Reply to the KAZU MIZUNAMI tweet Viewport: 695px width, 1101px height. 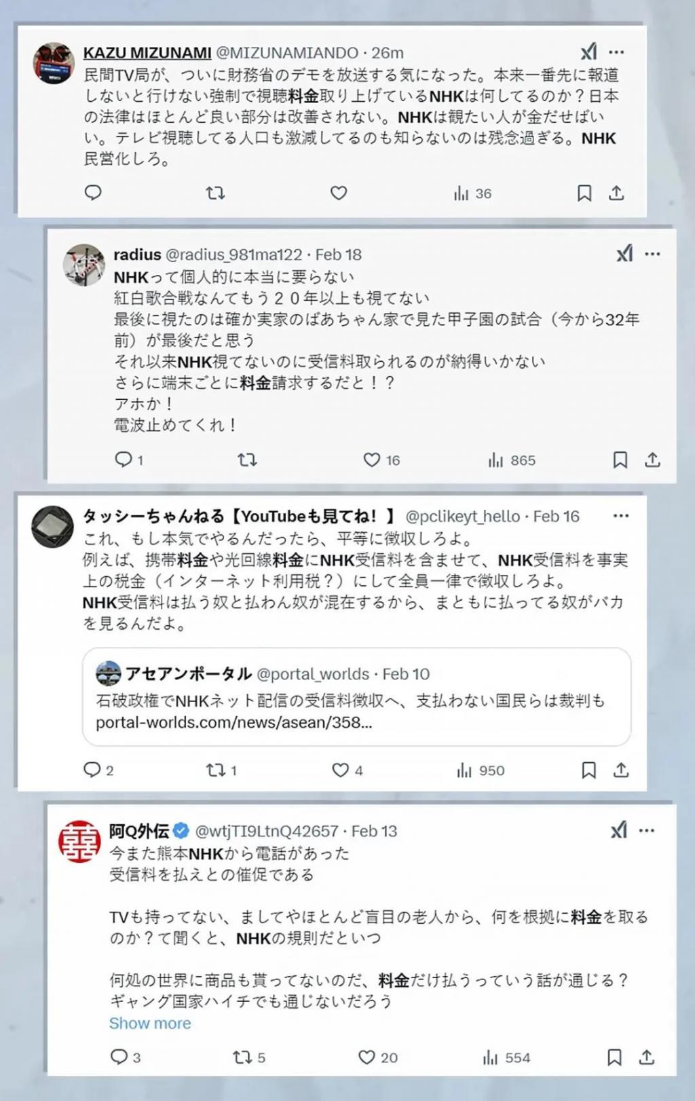93,193
